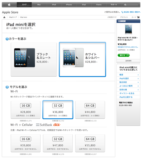
Task: Click the search magnifier icon
Action: pos(125,5)
